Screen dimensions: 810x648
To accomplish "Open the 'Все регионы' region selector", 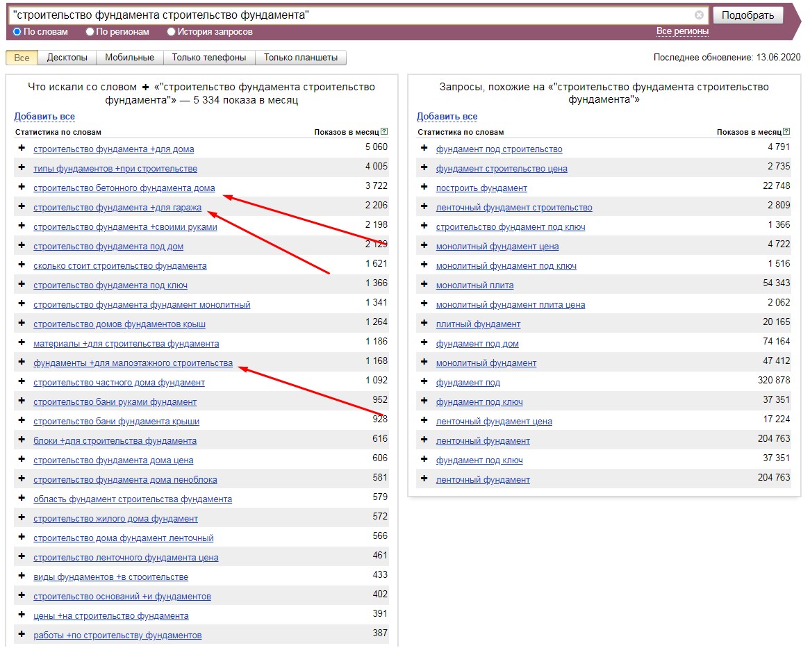I will click(x=682, y=31).
